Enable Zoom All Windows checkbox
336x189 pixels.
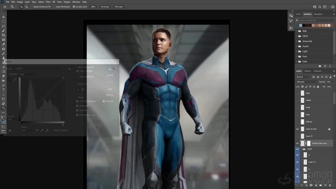[x=54, y=6]
